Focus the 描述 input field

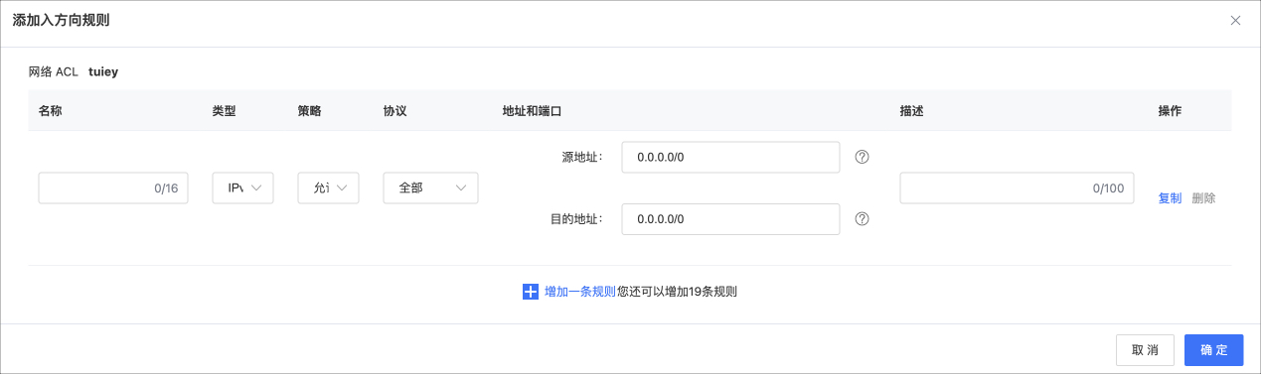pos(1017,187)
